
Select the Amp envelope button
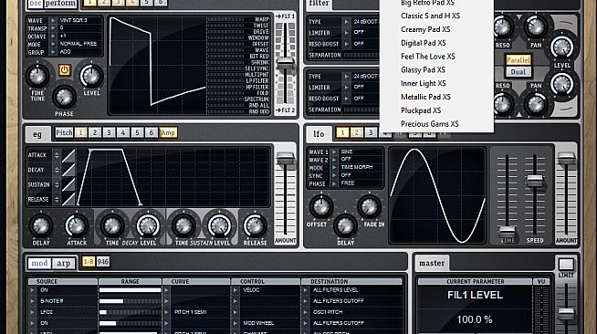click(168, 132)
